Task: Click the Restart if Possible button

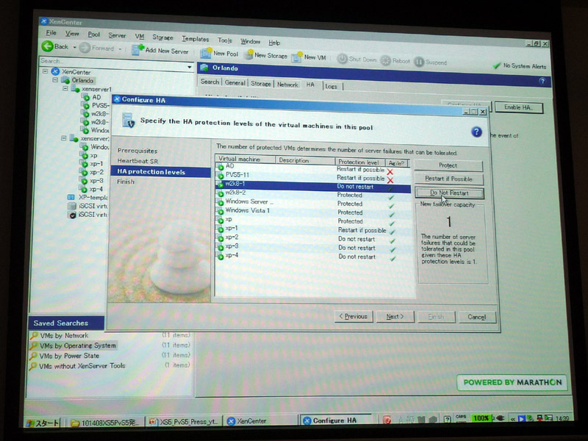Action: [x=449, y=179]
